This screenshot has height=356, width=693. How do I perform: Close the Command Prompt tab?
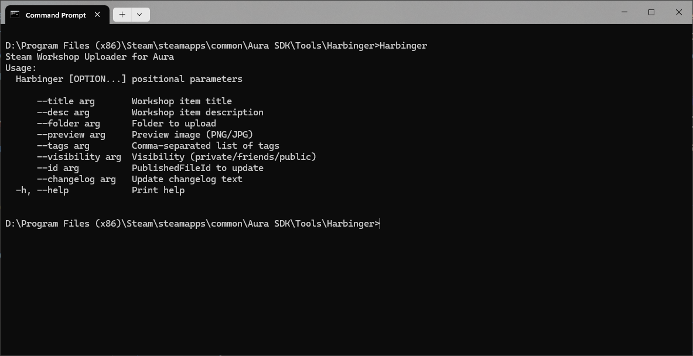[97, 15]
